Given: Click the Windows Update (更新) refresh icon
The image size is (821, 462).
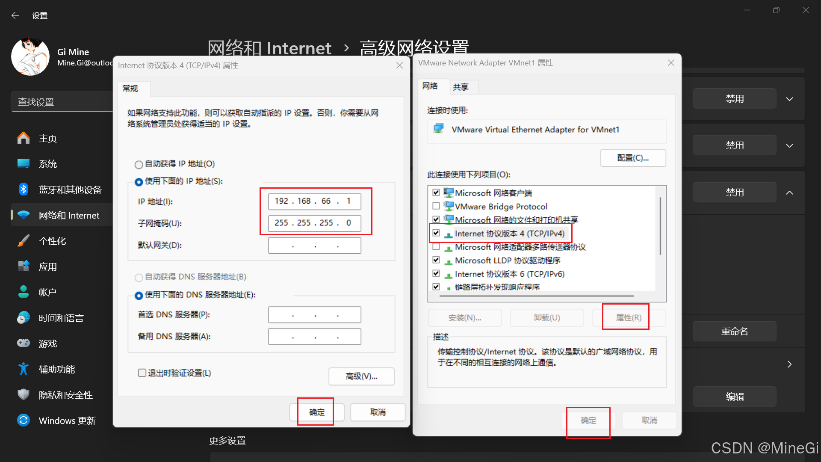Looking at the screenshot, I should tap(24, 421).
